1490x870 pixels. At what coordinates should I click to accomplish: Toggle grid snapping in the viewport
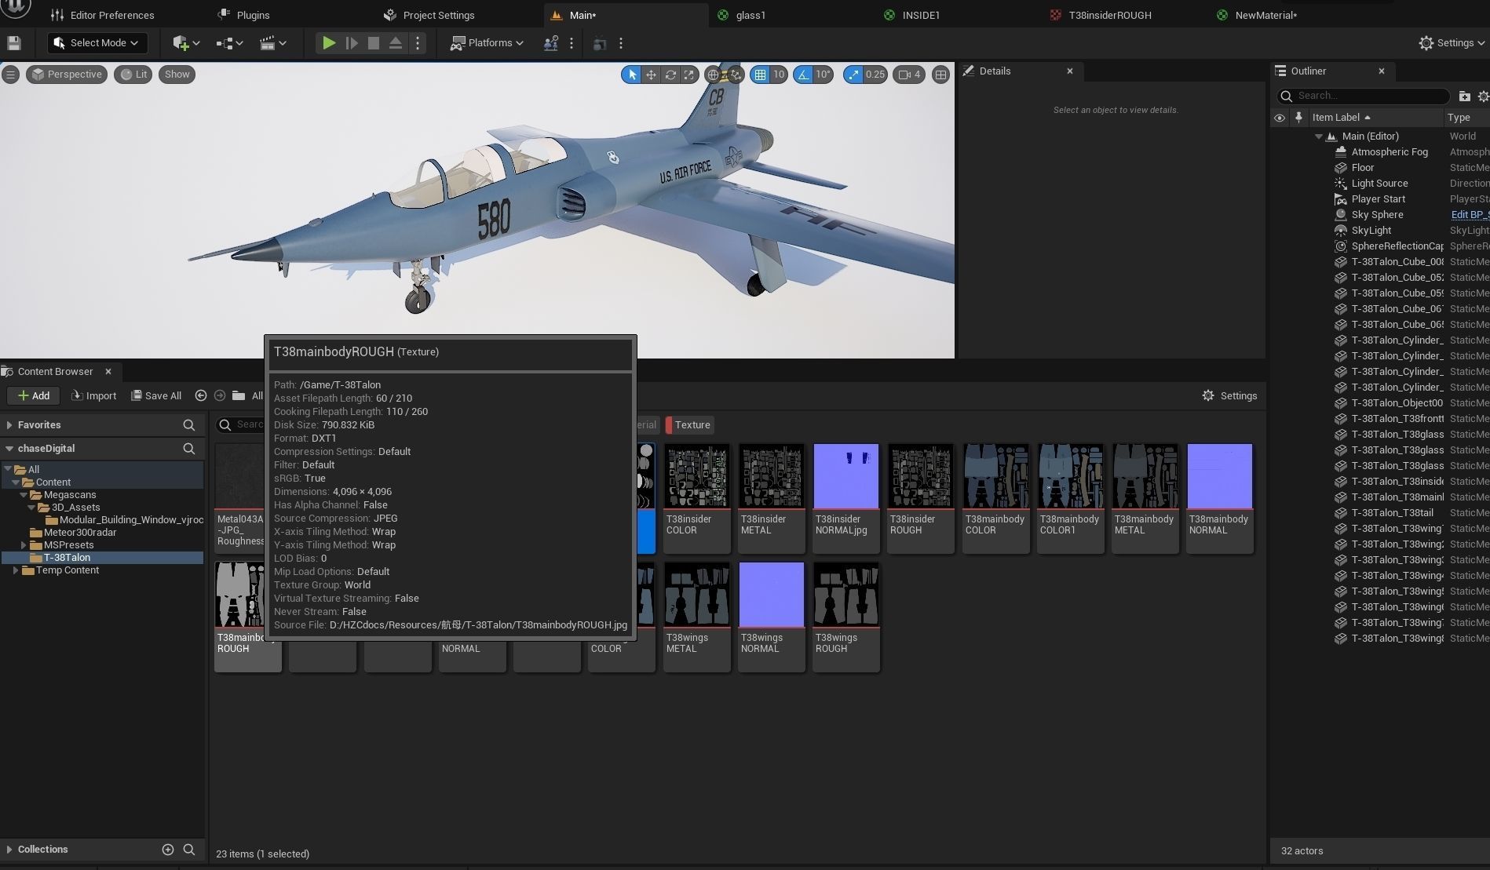(760, 75)
